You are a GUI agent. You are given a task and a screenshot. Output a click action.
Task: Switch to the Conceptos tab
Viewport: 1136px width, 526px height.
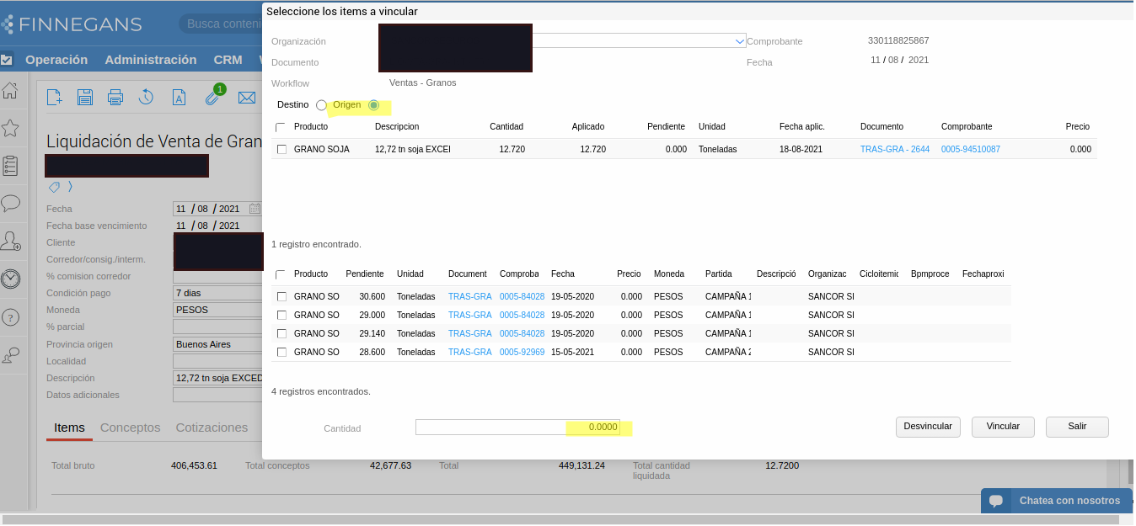pos(130,428)
